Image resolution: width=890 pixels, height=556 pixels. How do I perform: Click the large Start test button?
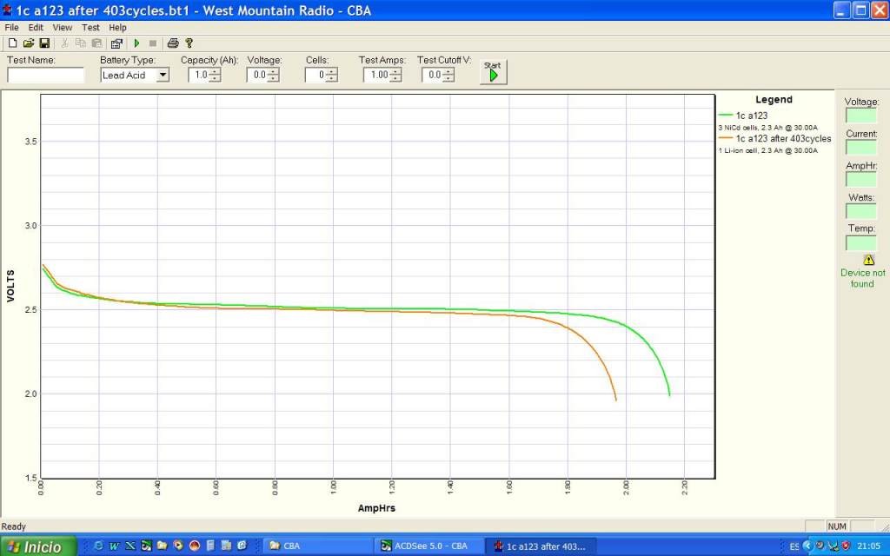point(493,74)
